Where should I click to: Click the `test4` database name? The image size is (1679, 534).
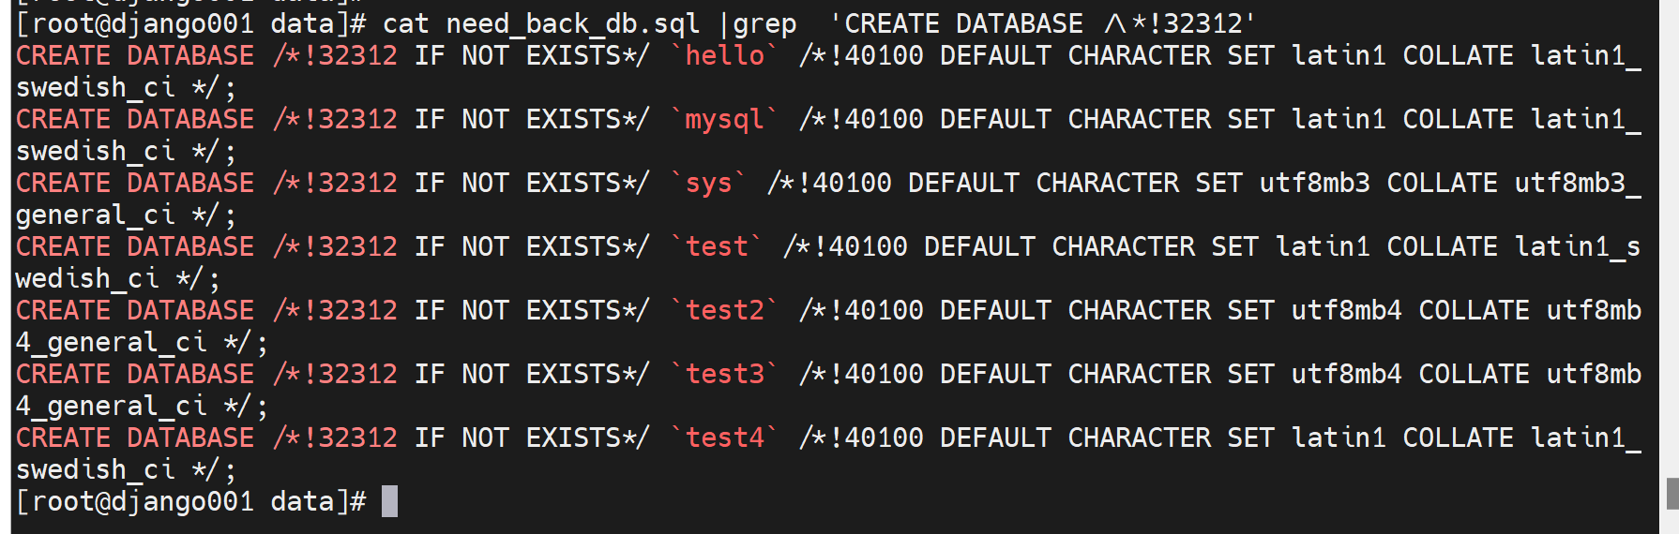[x=724, y=438]
